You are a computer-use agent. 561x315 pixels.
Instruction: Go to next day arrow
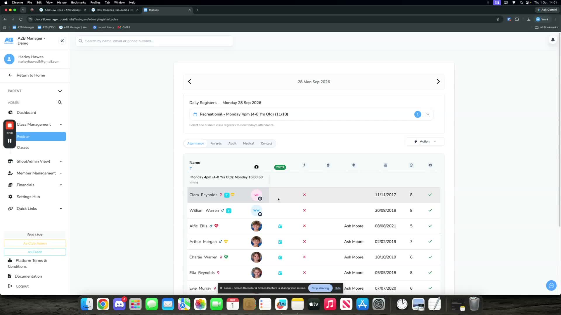[x=438, y=82]
